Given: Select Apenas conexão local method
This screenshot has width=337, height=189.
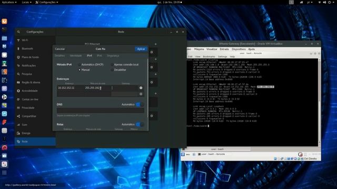Looking at the screenshot, I should click(125, 65).
